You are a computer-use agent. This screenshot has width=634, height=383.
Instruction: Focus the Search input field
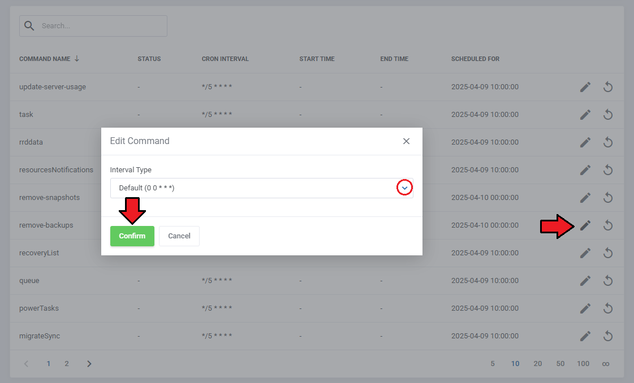point(93,26)
